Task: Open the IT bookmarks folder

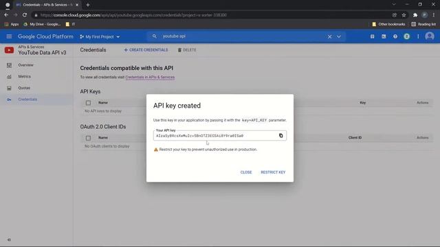Action: click(x=70, y=25)
